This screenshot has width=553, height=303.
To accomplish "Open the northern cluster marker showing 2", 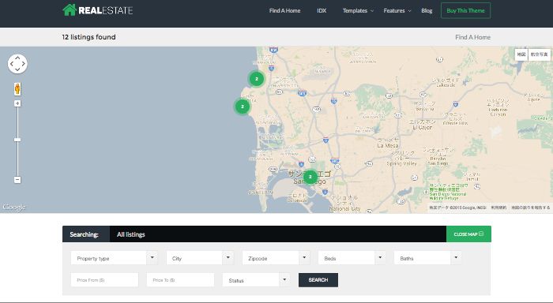I will point(257,79).
